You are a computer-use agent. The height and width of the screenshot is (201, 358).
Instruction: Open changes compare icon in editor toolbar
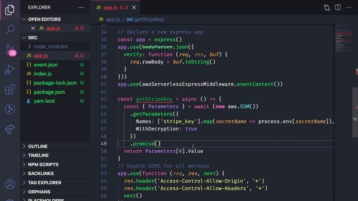pos(327,7)
